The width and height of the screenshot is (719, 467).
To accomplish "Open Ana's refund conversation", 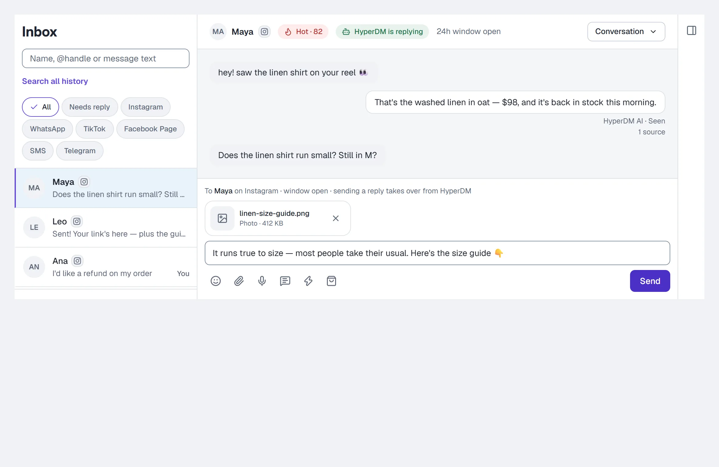I will (106, 267).
